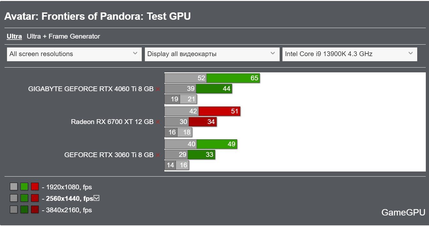Click the grey 3840x2160 legend swatch
The image size is (429, 226).
pos(14,209)
